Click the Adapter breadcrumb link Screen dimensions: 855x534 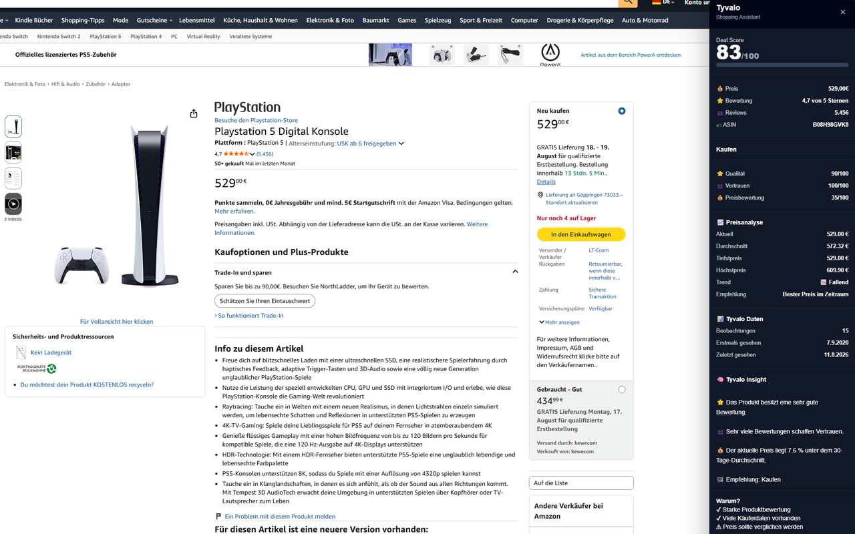pyautogui.click(x=121, y=84)
